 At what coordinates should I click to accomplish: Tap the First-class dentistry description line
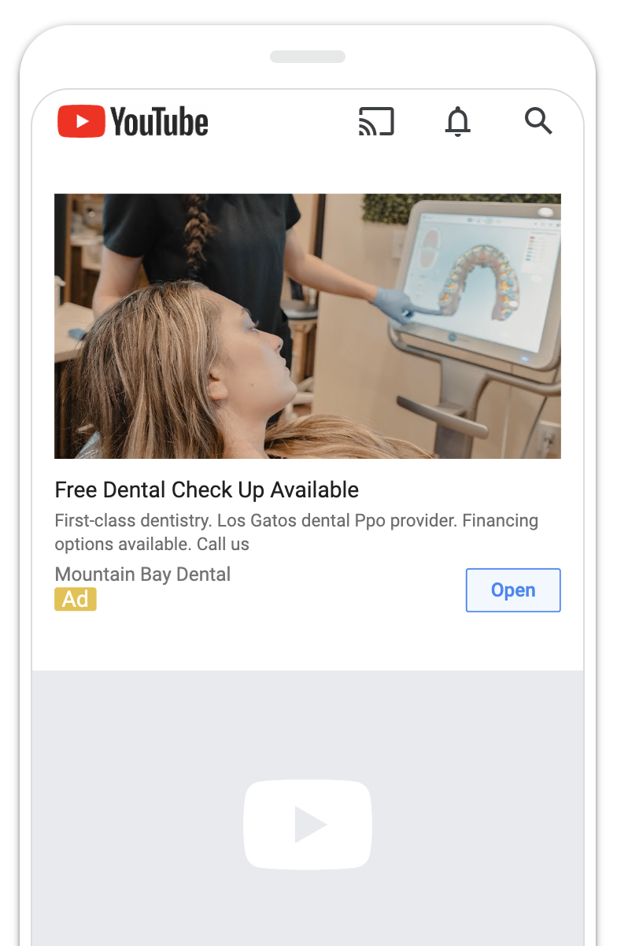point(297,521)
